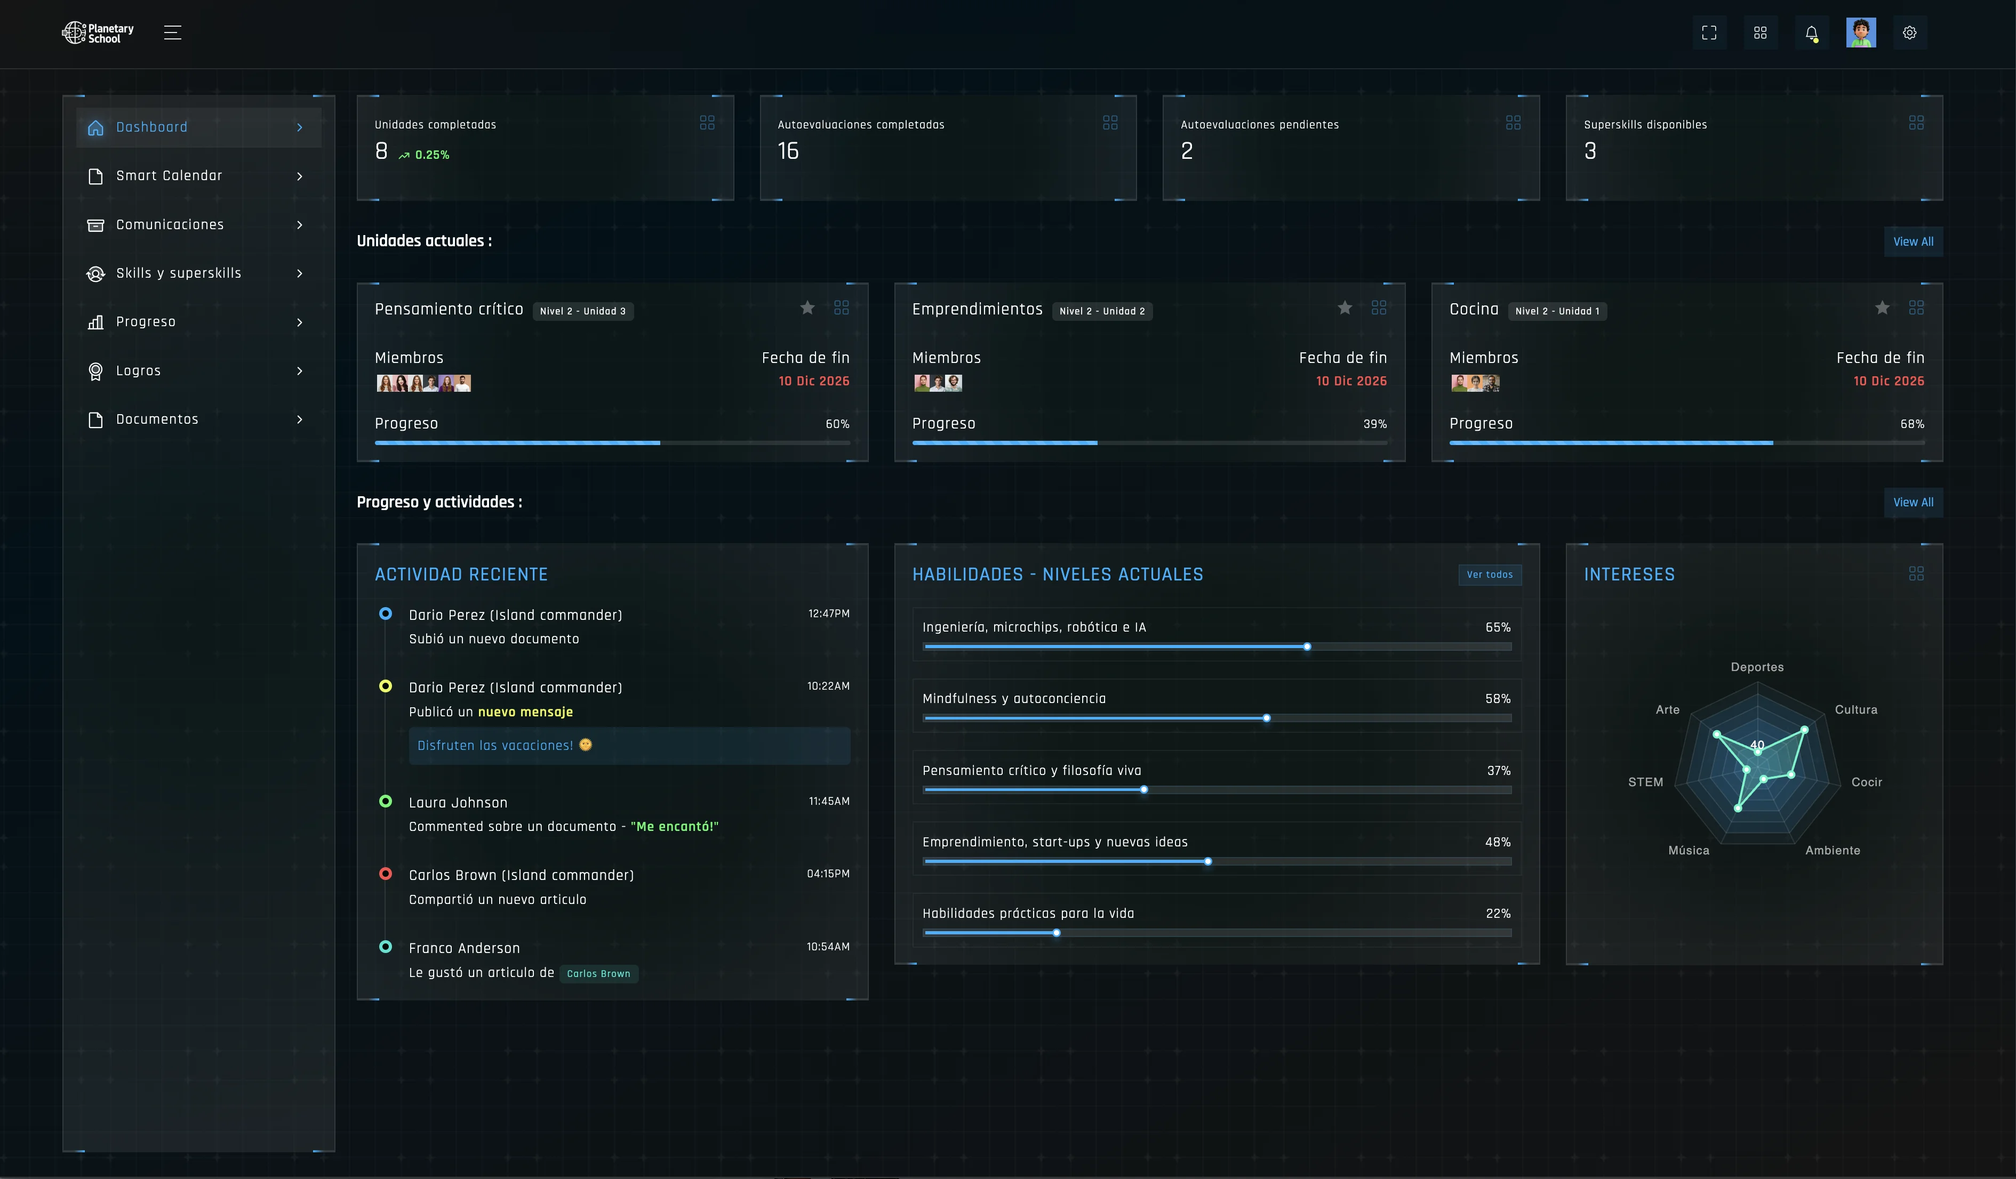Screen dimensions: 2016x1179
Task: Click View All beside Unidades actuales
Action: (1913, 241)
